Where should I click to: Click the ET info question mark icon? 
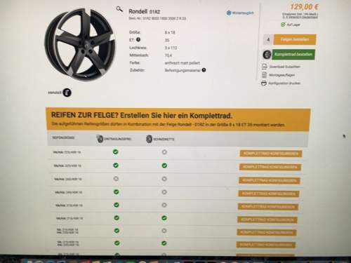138,39
